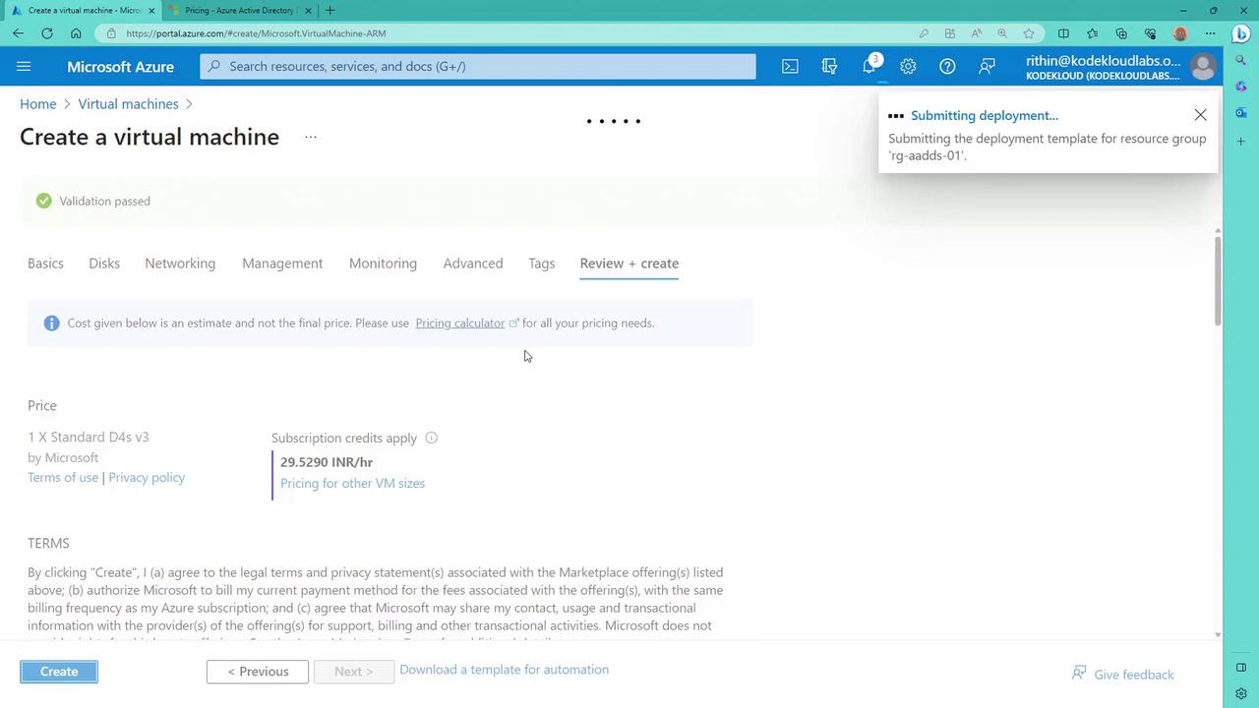Click the Read aloud icon in address bar
Image resolution: width=1259 pixels, height=708 pixels.
[976, 32]
